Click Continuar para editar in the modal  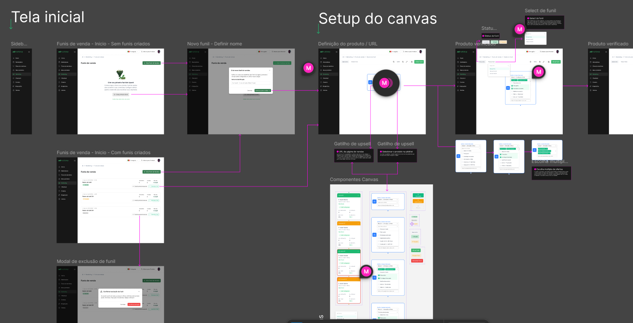pos(263,91)
